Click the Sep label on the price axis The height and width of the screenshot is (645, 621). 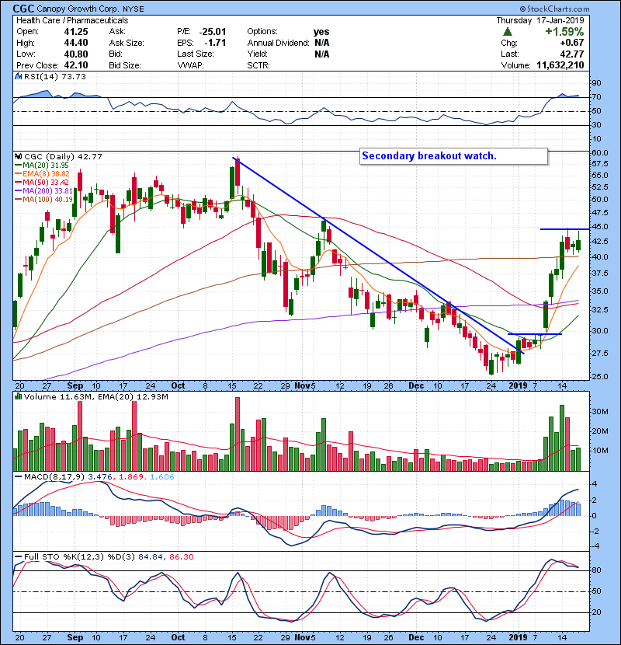coord(75,386)
